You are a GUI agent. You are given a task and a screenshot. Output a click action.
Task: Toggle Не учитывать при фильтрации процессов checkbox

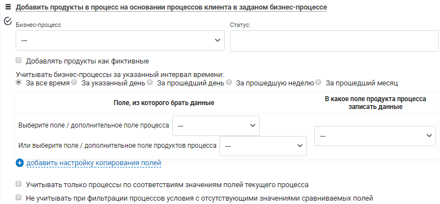[19, 197]
